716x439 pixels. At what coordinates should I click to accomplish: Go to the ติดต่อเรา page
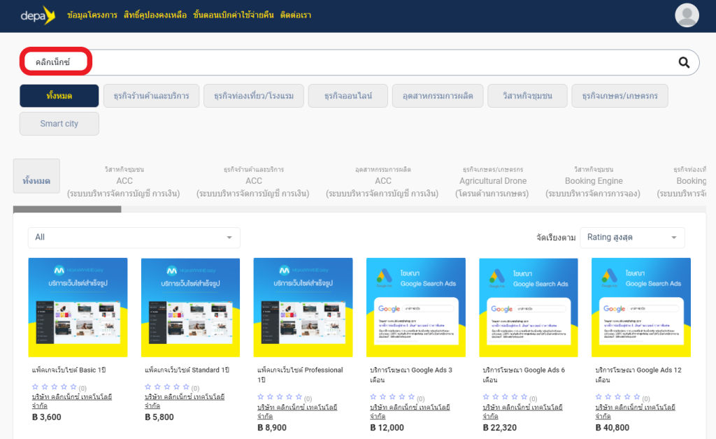pos(296,15)
